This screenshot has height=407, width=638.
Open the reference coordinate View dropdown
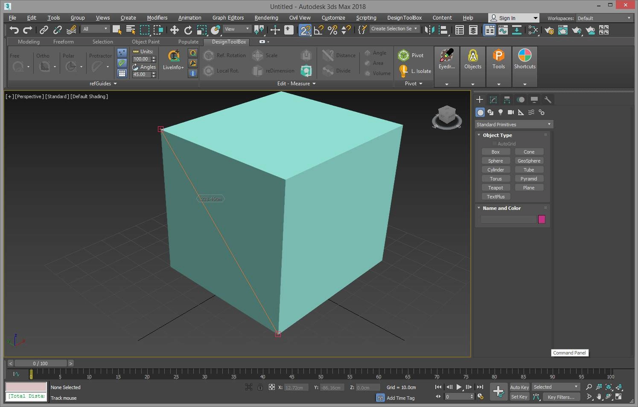237,29
